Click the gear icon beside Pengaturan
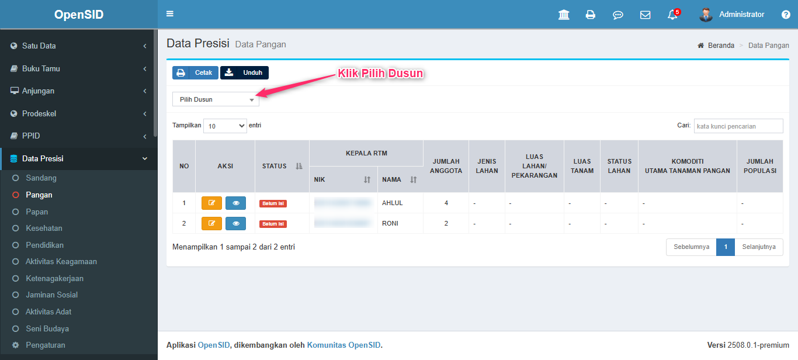The image size is (798, 360). pos(15,345)
